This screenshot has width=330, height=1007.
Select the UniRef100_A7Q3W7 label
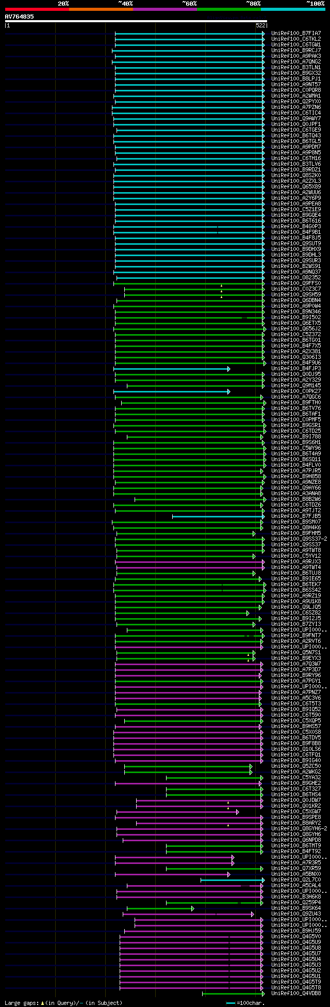[296, 664]
